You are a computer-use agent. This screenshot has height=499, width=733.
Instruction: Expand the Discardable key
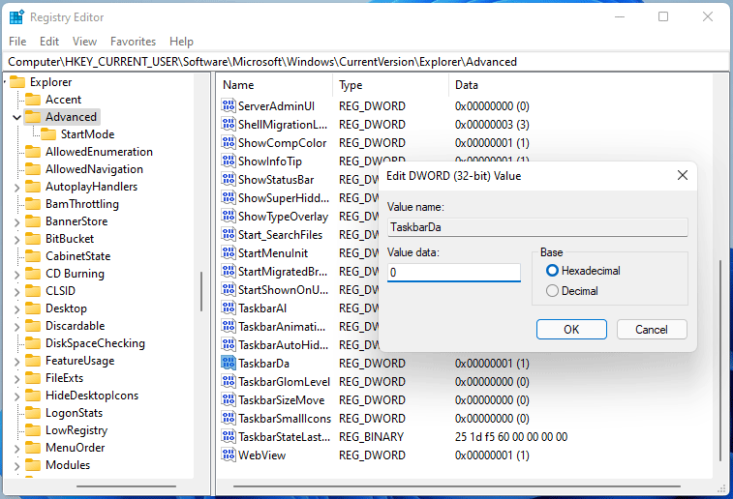16,326
